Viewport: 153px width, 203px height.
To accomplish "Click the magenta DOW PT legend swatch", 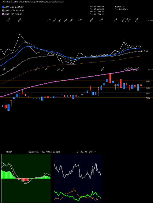I will tap(3, 14).
